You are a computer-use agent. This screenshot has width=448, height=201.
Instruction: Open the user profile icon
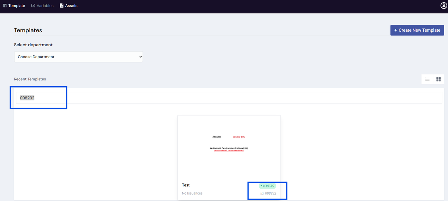(444, 6)
